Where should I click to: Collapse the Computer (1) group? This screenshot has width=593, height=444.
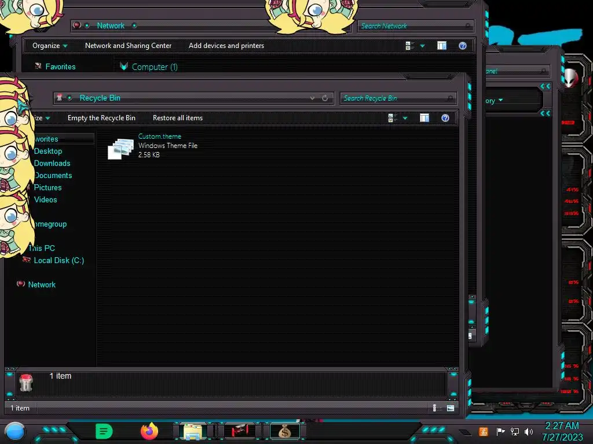click(x=124, y=66)
